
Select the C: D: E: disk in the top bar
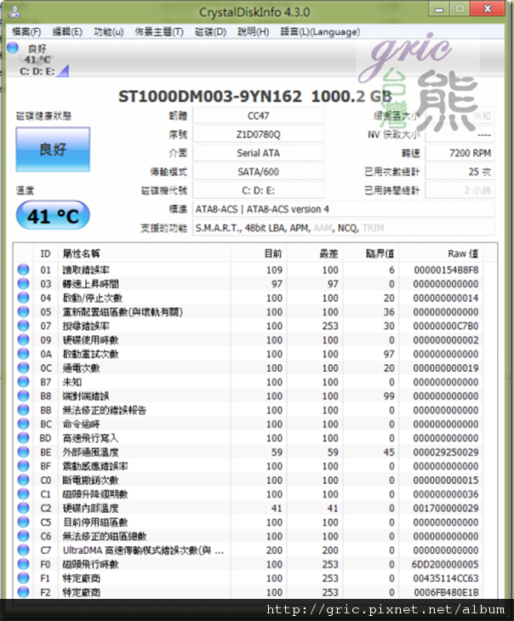coord(37,60)
